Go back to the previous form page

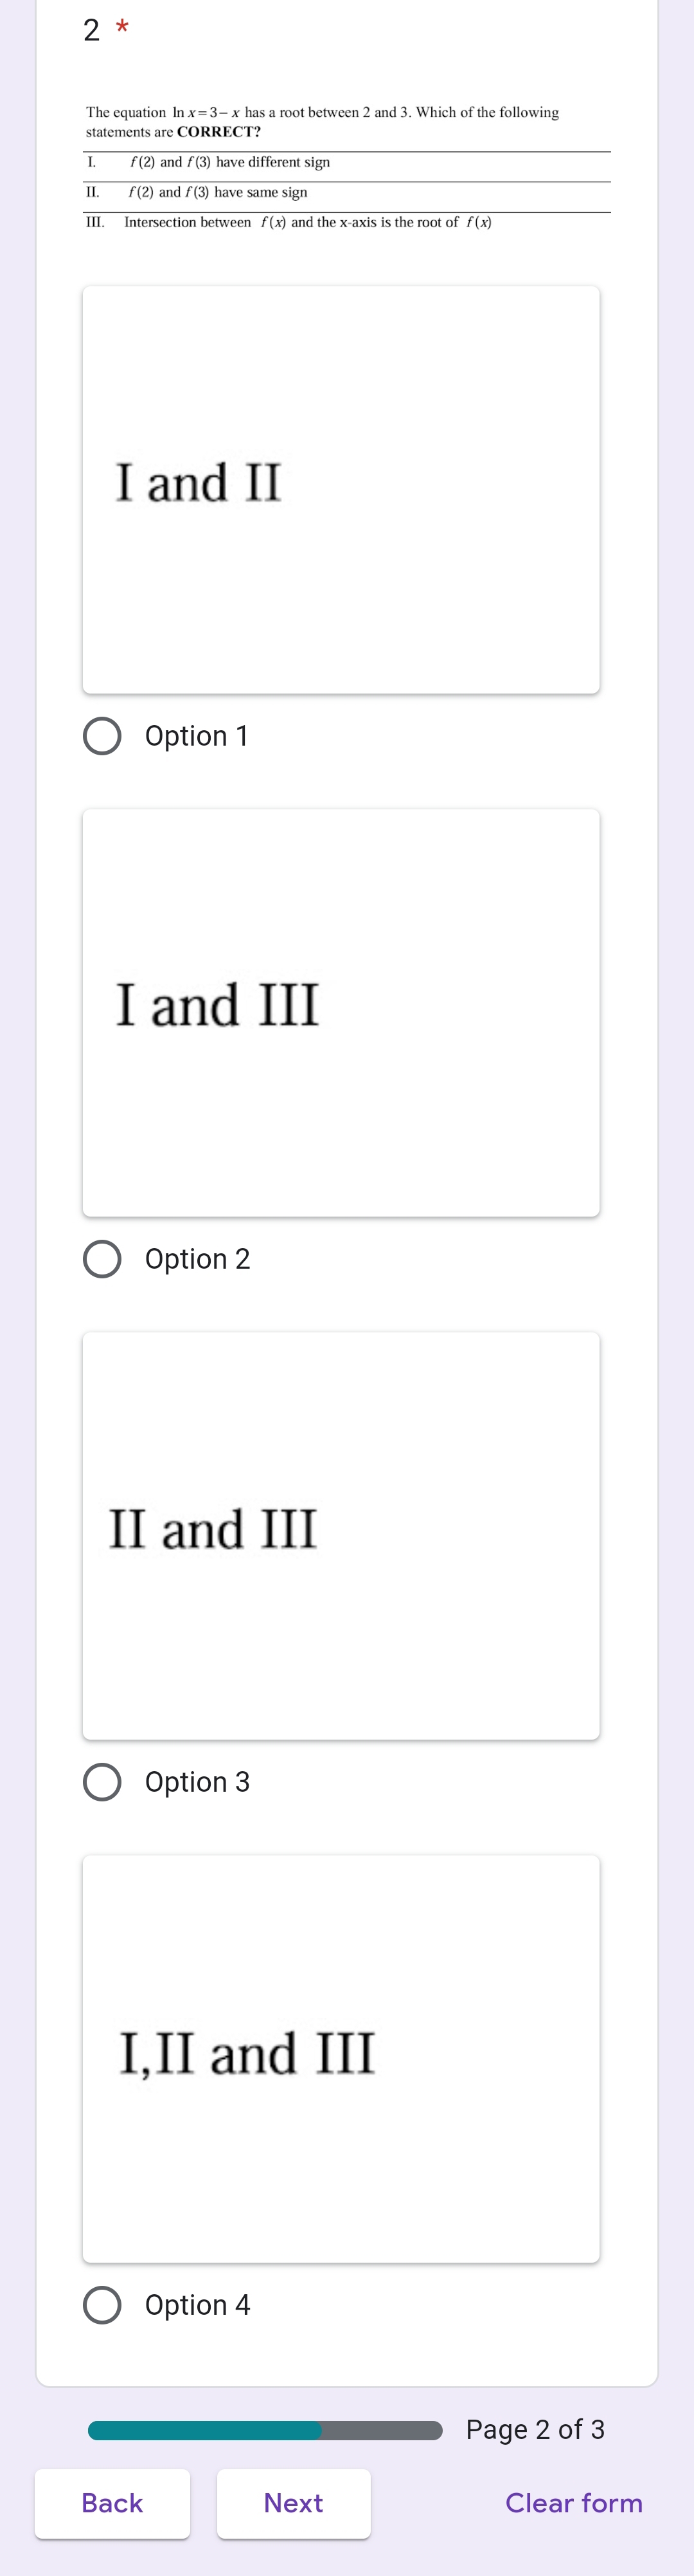[112, 2503]
